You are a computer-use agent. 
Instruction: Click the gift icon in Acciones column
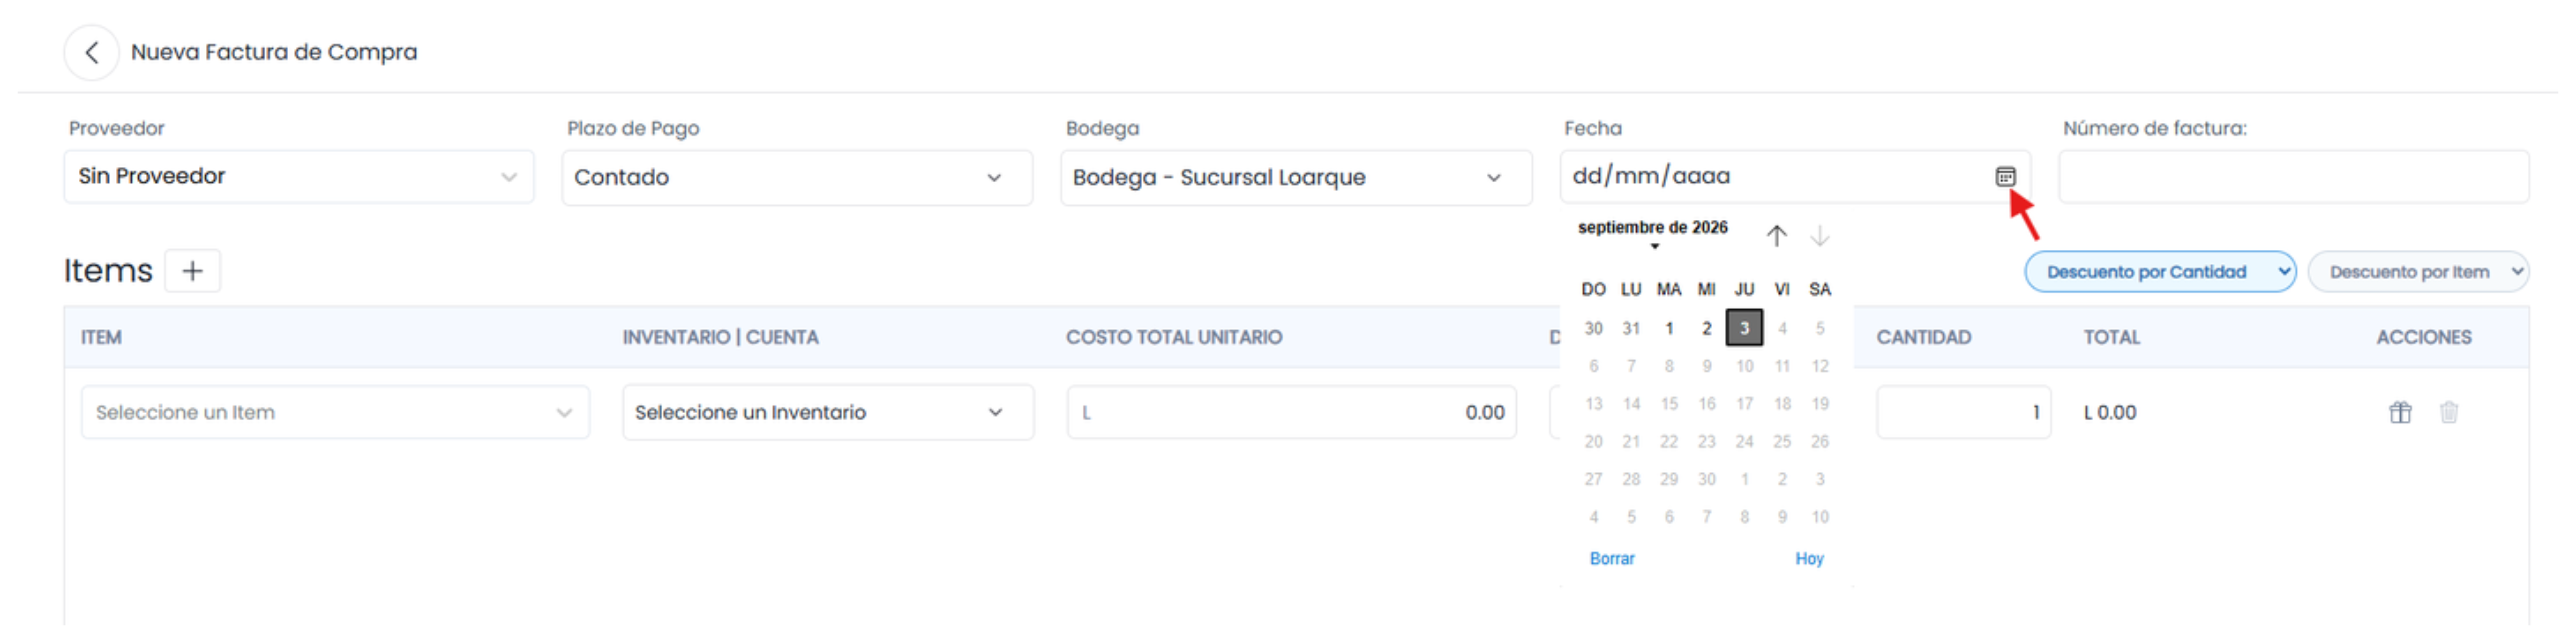[2400, 412]
